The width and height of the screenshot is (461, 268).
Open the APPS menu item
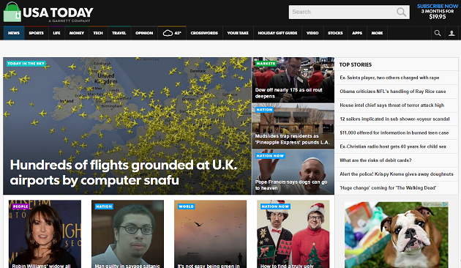pos(357,33)
